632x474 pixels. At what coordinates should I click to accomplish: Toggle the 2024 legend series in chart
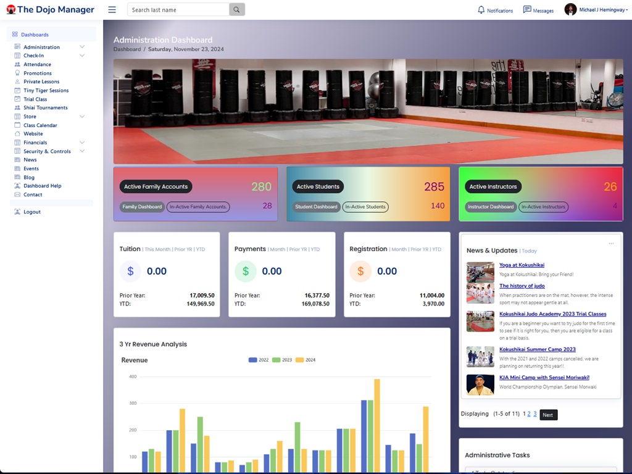click(300, 360)
